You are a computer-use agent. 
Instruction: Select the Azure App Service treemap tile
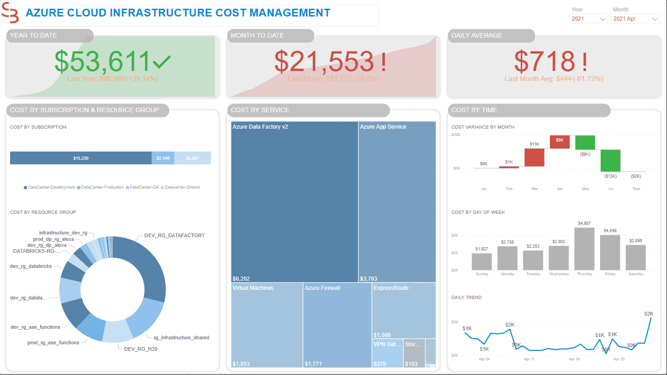pyautogui.click(x=397, y=202)
